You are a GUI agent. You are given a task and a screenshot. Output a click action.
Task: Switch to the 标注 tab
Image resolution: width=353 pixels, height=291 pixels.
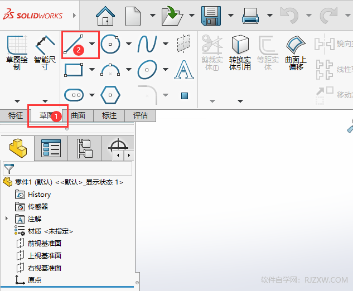pos(109,116)
